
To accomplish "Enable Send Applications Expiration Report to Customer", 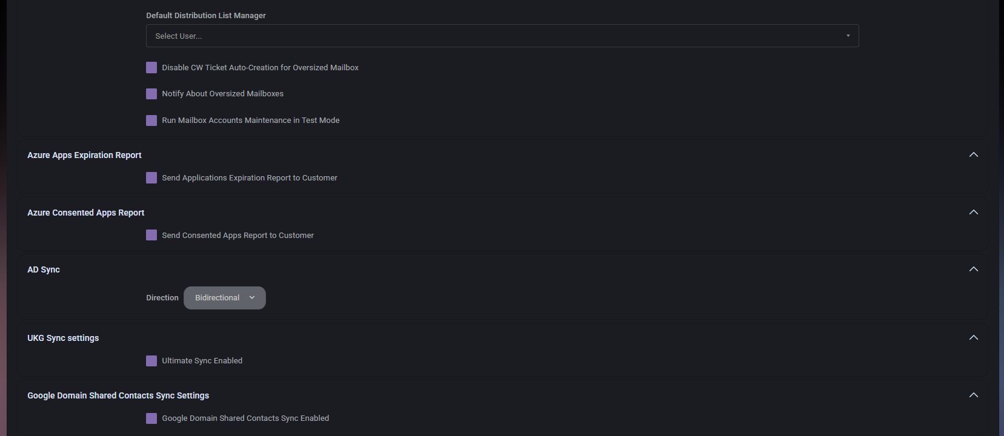I will click(151, 177).
